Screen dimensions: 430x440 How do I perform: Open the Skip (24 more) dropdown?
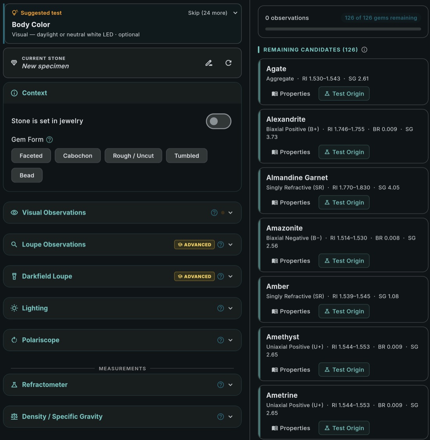tap(213, 13)
